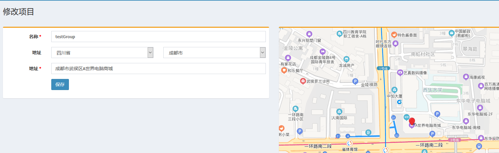Click the red location marker on map
Image resolution: width=499 pixels, height=153 pixels.
click(412, 122)
